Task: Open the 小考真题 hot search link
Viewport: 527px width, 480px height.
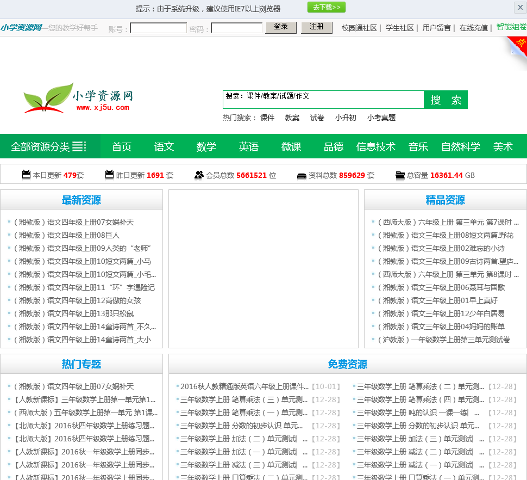Action: (x=381, y=118)
